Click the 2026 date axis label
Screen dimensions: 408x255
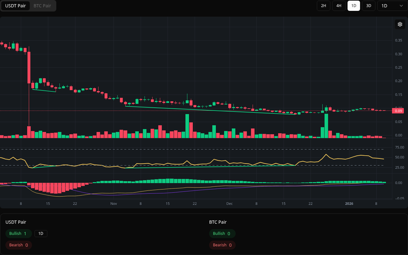pos(349,204)
